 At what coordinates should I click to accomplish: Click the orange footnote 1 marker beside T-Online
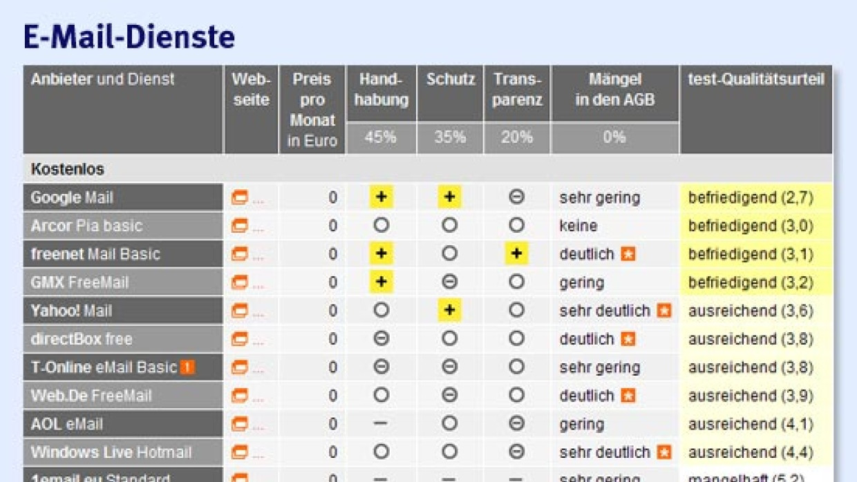pyautogui.click(x=187, y=367)
